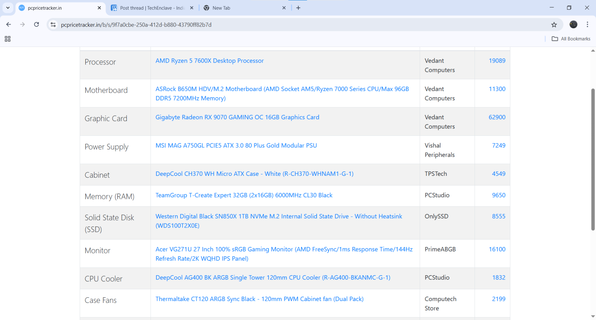Screen dimensions: 596x320
Task: Open DeepCool CH370 WH cabinet link
Action: [254, 174]
